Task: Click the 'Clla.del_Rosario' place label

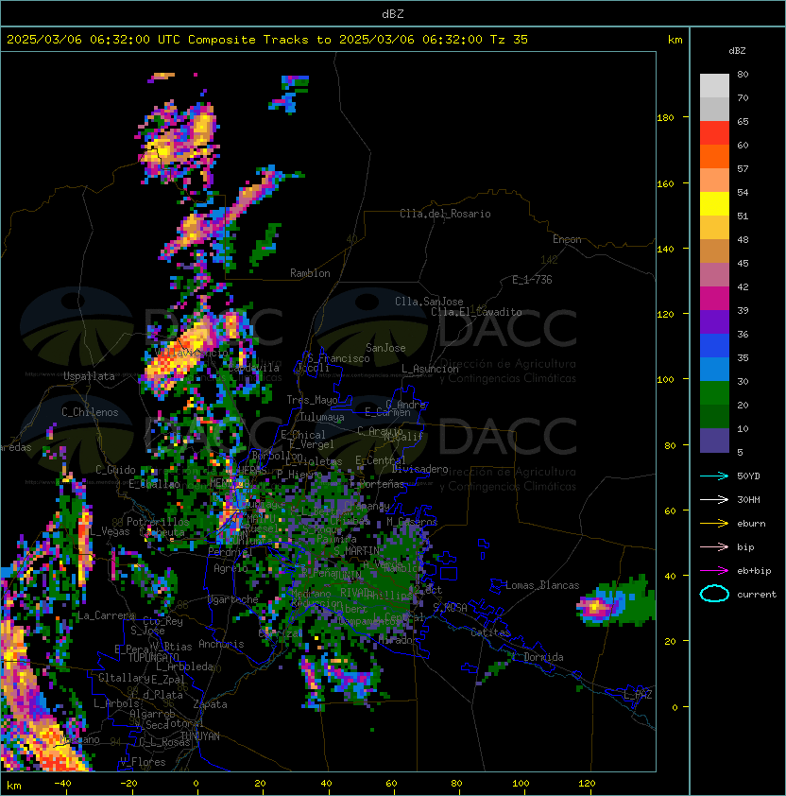Action: point(445,214)
